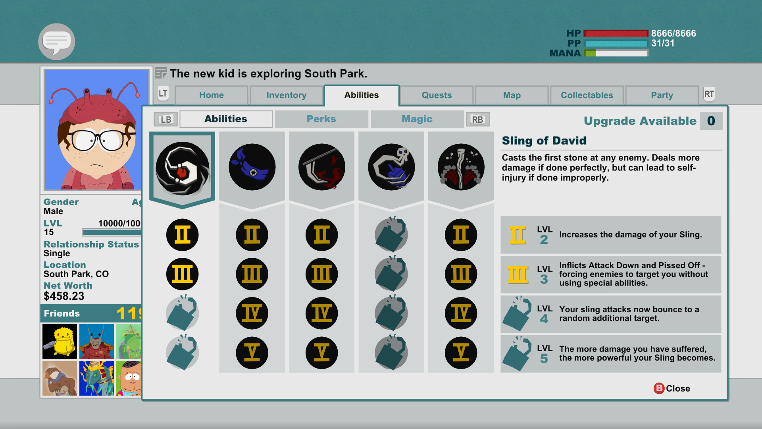This screenshot has width=762, height=429.
Task: Open the Inventory tab
Action: coord(287,95)
